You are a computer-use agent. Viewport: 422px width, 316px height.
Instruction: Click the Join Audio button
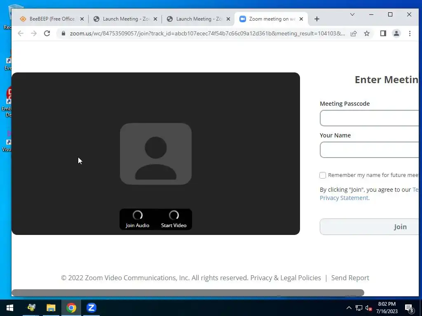(137, 219)
